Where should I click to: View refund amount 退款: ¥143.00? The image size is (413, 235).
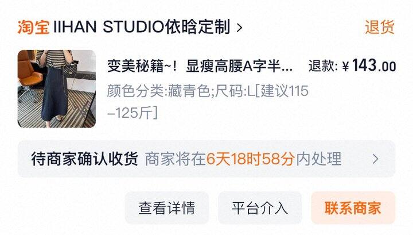click(x=352, y=66)
